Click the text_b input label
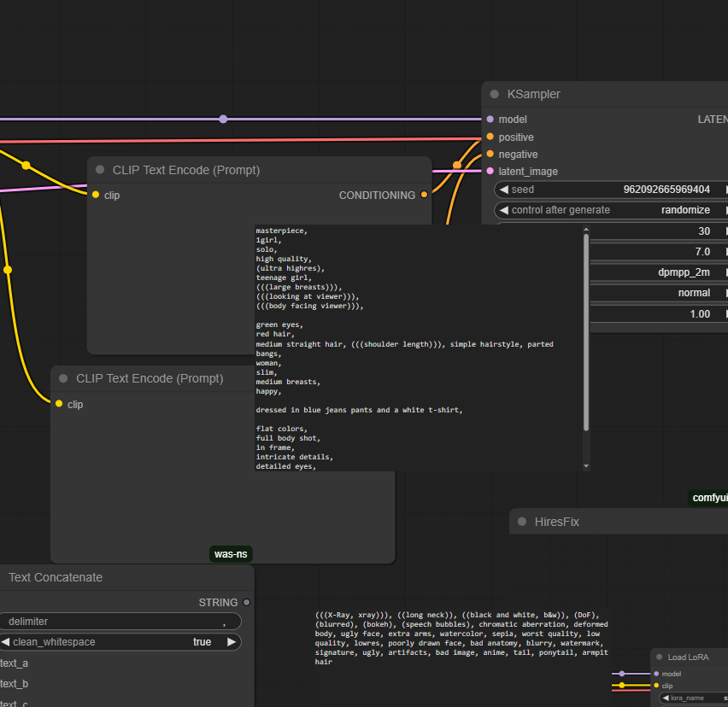This screenshot has height=707, width=728. coord(14,684)
